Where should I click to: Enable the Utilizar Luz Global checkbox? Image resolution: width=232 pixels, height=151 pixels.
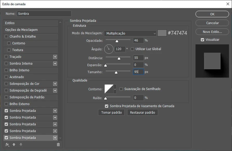coord(132,49)
